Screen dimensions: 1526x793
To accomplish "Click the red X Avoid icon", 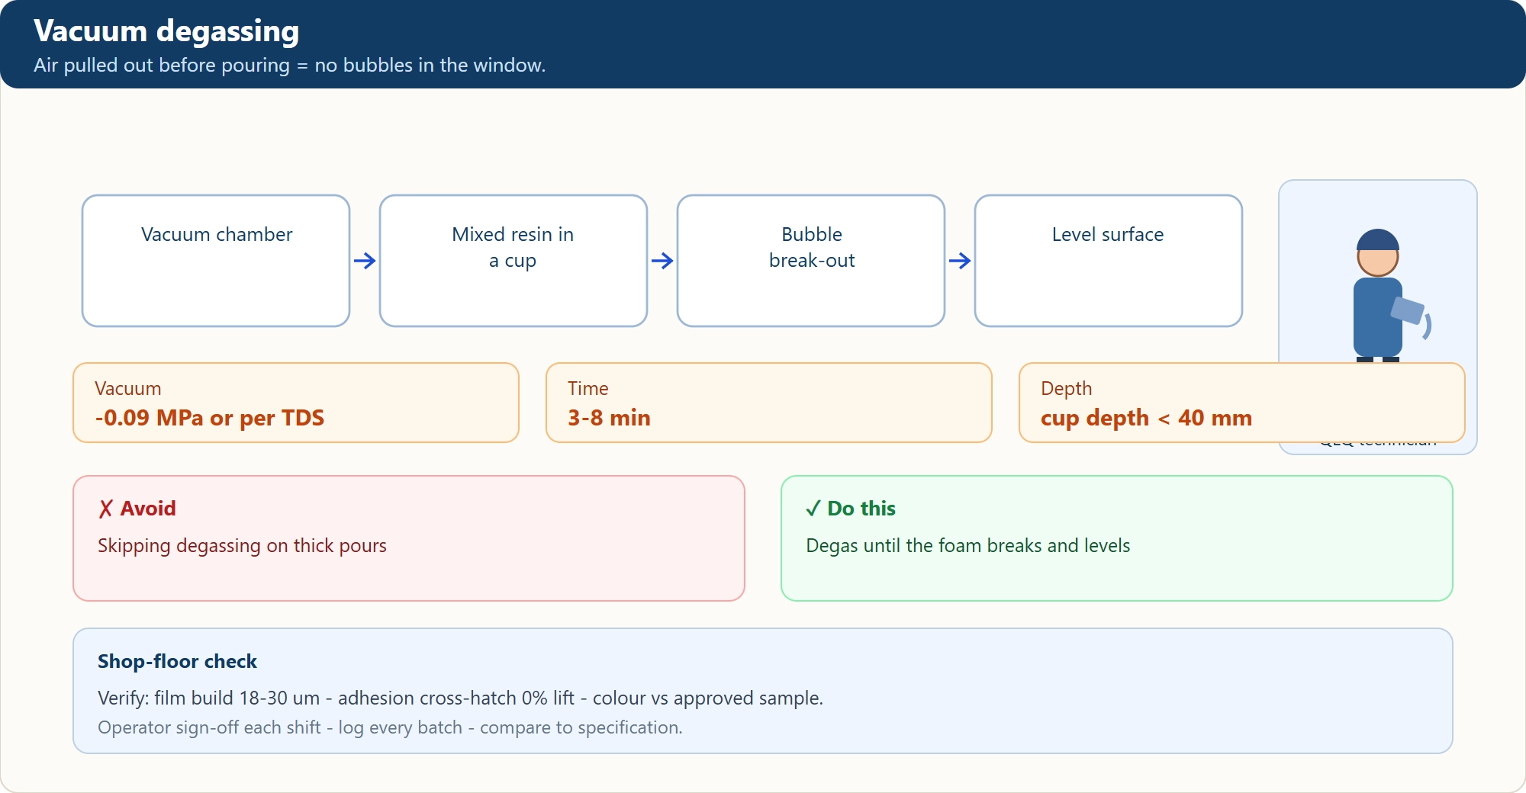I will click(x=106, y=509).
